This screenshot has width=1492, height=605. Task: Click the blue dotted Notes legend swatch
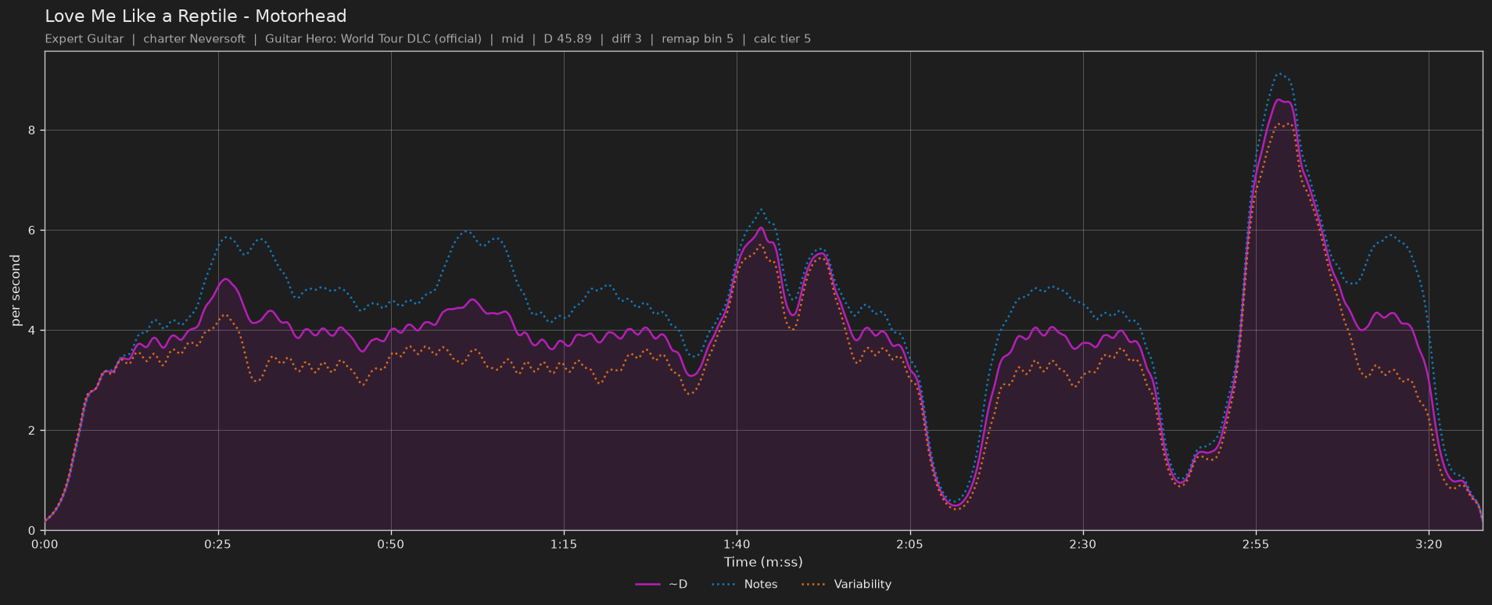point(725,585)
